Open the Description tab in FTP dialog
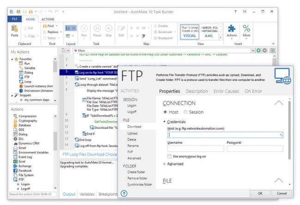 coord(197,91)
